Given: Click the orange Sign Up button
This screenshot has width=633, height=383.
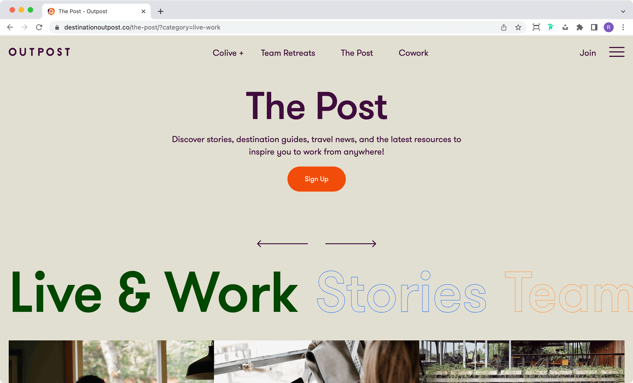Looking at the screenshot, I should pyautogui.click(x=316, y=179).
